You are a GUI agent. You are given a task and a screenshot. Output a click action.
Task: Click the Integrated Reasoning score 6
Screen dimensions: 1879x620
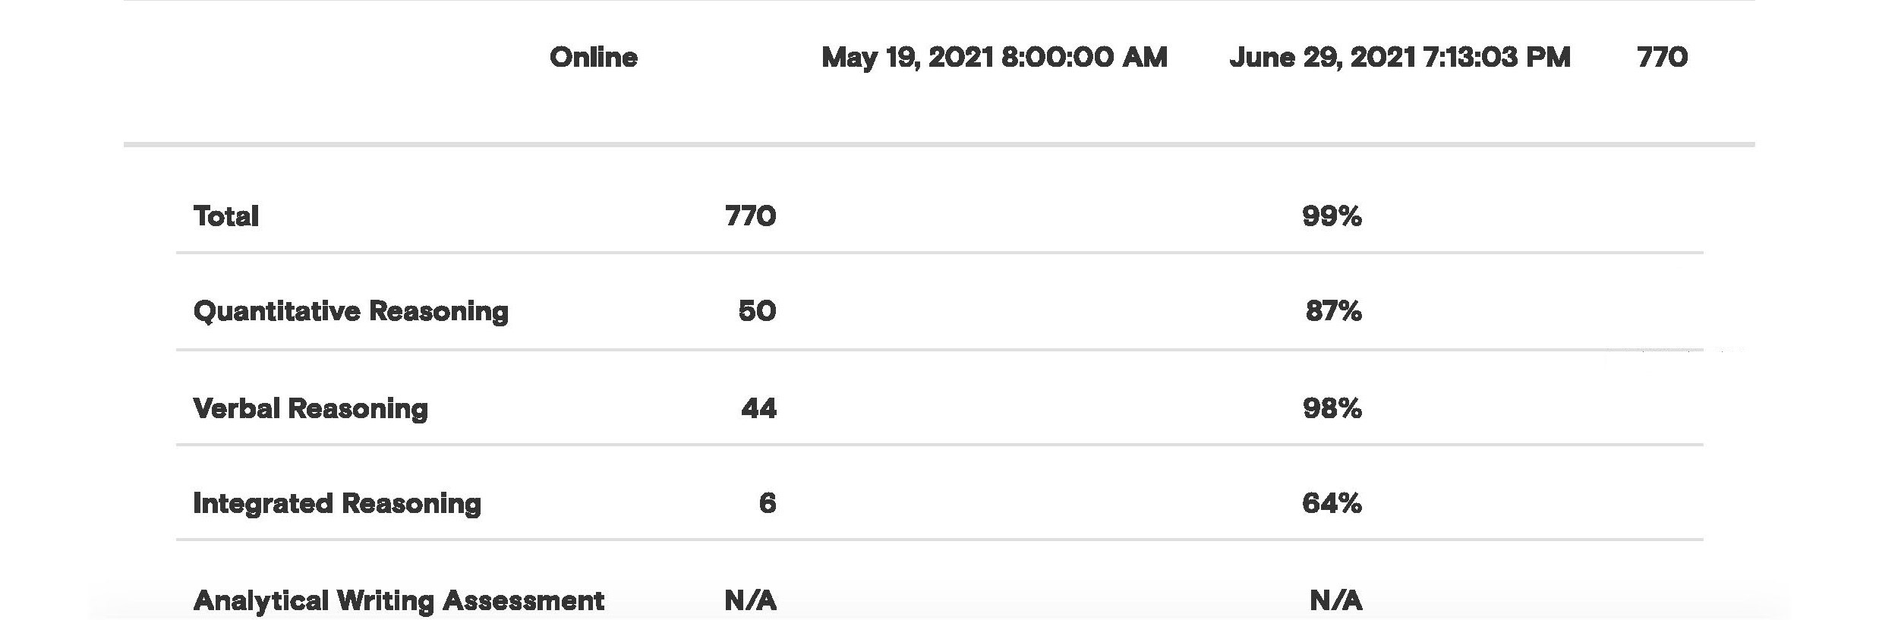(x=768, y=503)
